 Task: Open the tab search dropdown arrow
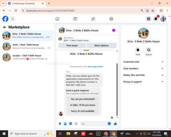click(x=3, y=3)
